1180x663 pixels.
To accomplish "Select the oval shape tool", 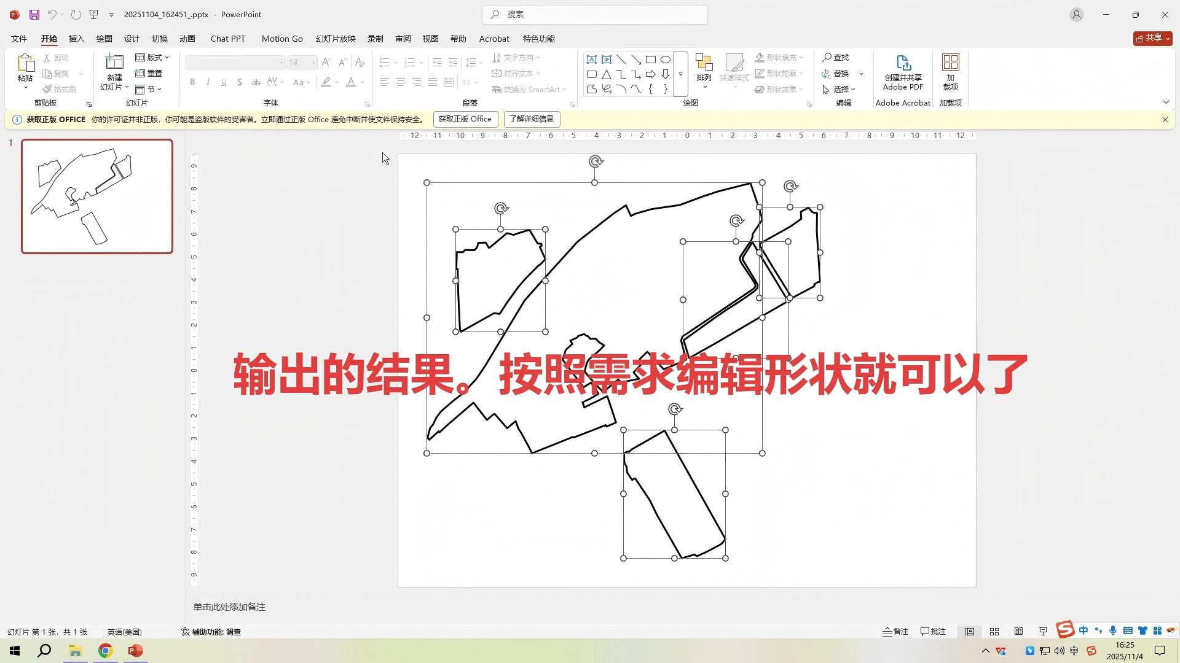I will coord(665,60).
